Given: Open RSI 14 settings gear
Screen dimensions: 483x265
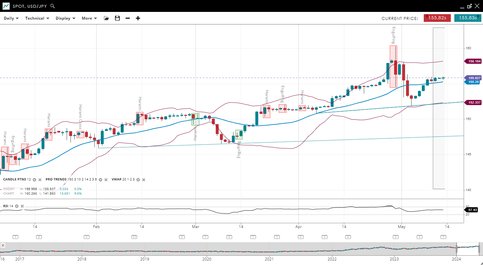Looking at the screenshot, I should [x=17, y=206].
